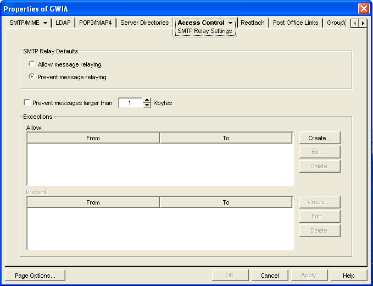This screenshot has height=286, width=373.
Task: Select Prevent message relaying option
Action: (32, 77)
